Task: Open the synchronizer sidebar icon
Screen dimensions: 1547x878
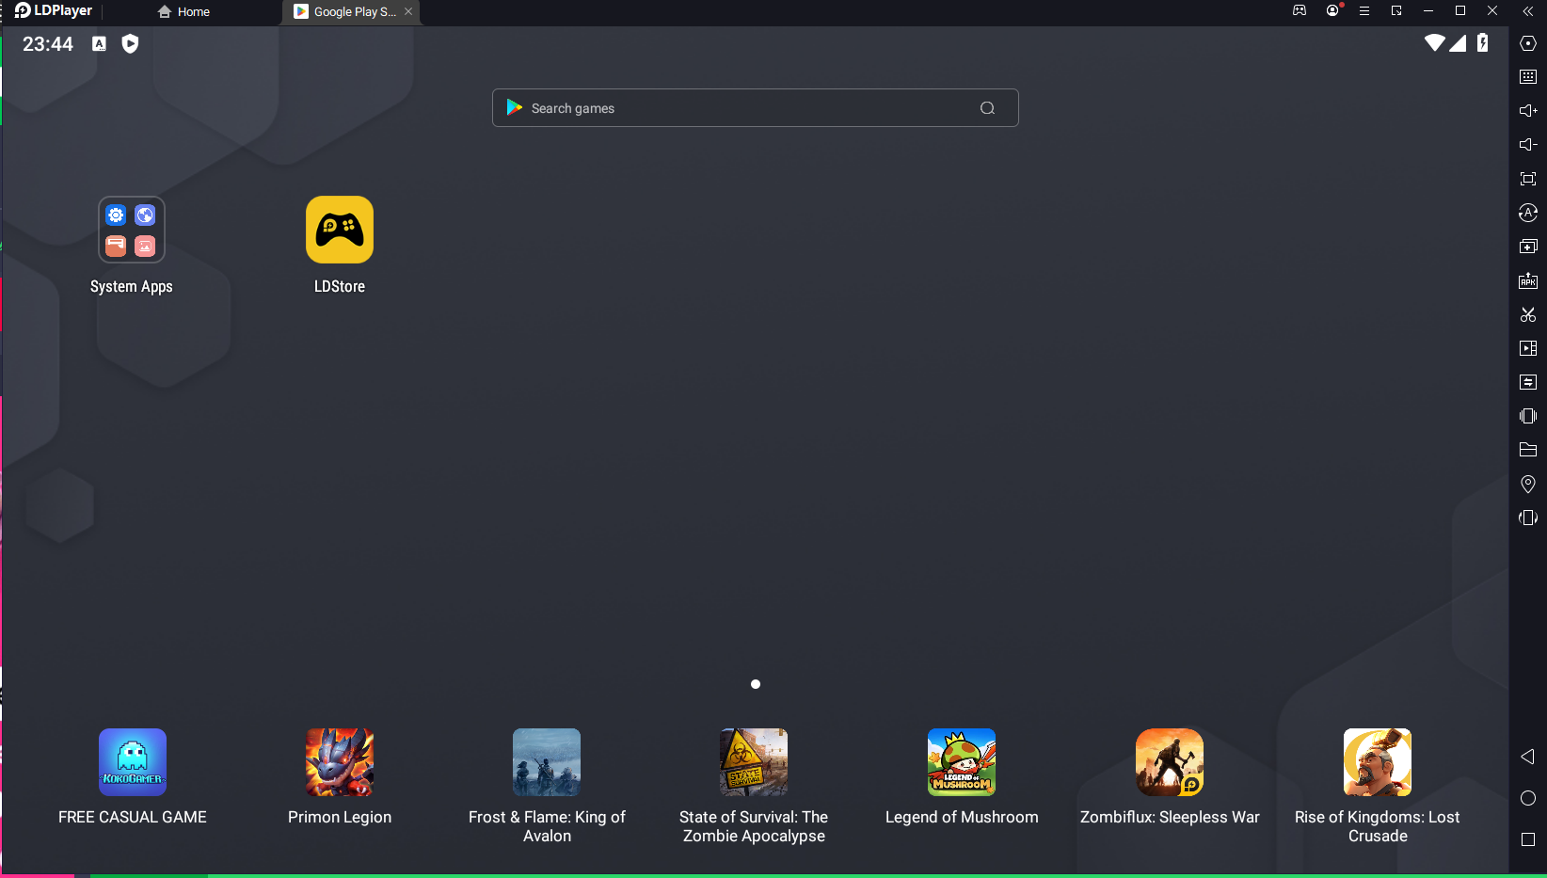Action: point(1528,382)
